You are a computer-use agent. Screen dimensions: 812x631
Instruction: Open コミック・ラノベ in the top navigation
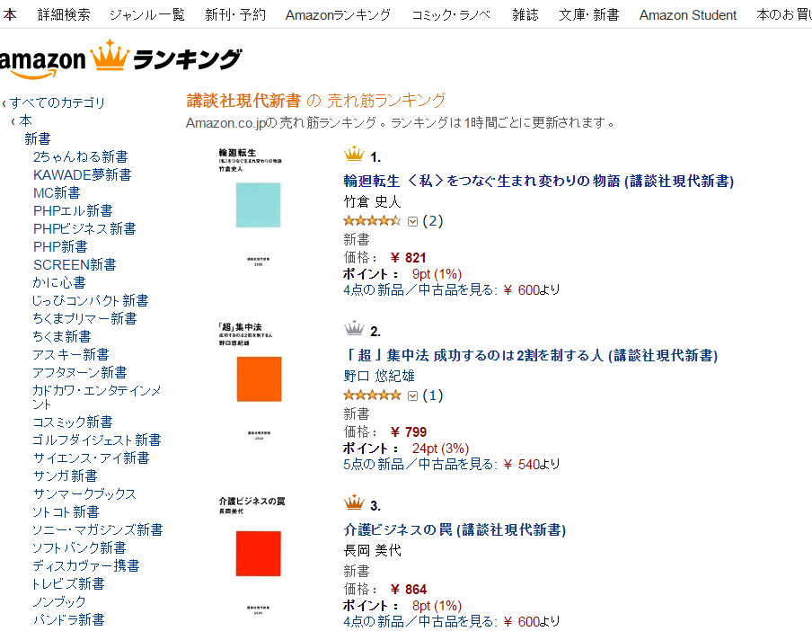coord(451,14)
